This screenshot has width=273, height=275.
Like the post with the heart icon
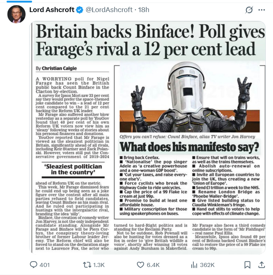click(x=141, y=265)
